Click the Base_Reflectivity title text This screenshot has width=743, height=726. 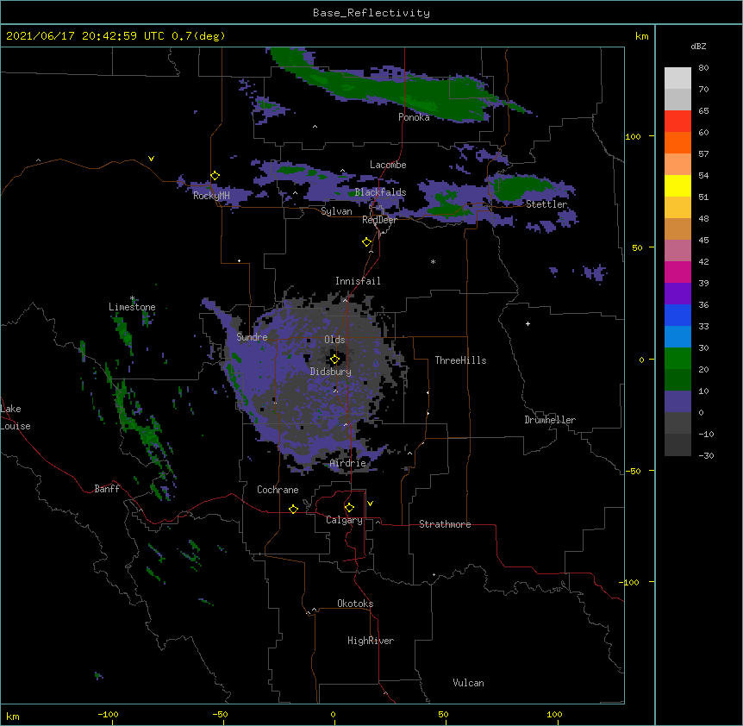(x=371, y=13)
